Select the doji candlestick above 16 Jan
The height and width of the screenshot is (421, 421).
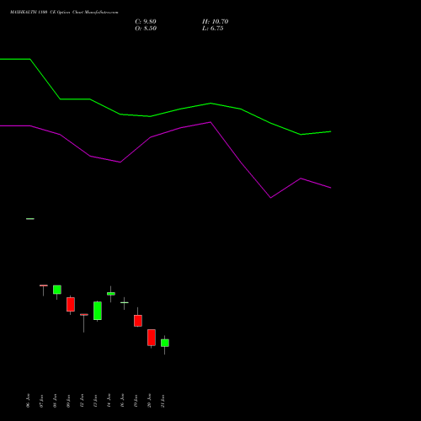(125, 302)
